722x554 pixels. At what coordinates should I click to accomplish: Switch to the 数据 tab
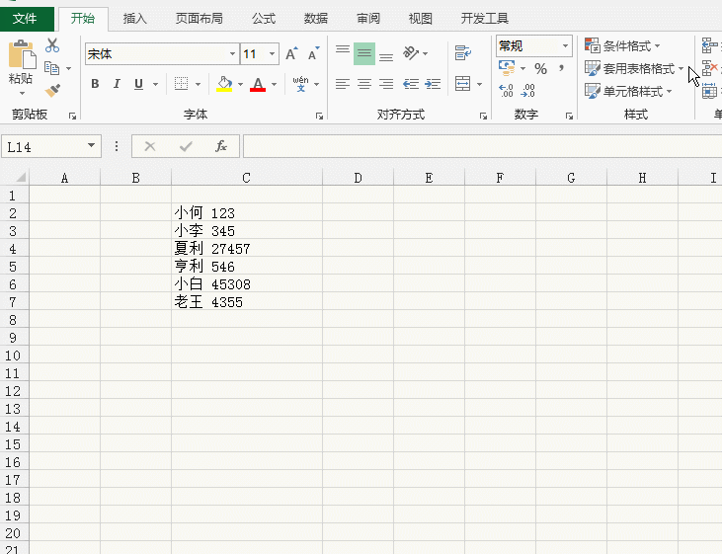316,19
